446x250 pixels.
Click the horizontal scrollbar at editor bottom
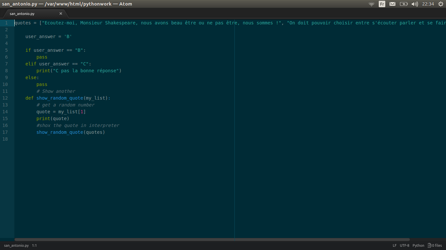tap(212, 240)
